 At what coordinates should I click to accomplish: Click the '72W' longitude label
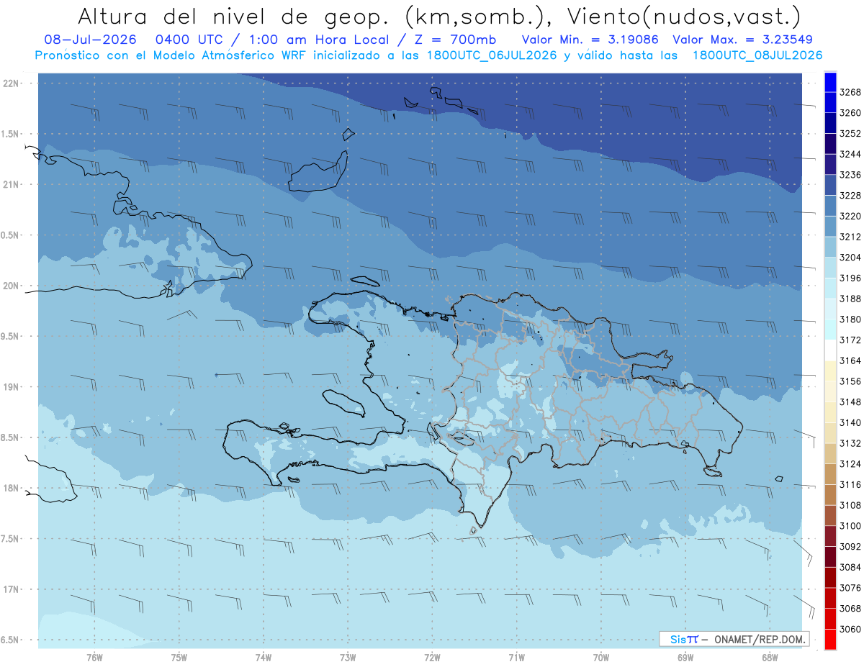pos(432,657)
